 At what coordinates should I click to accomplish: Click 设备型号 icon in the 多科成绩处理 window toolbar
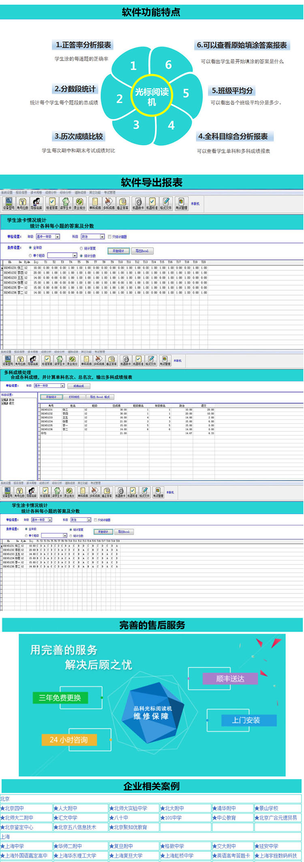point(8,360)
